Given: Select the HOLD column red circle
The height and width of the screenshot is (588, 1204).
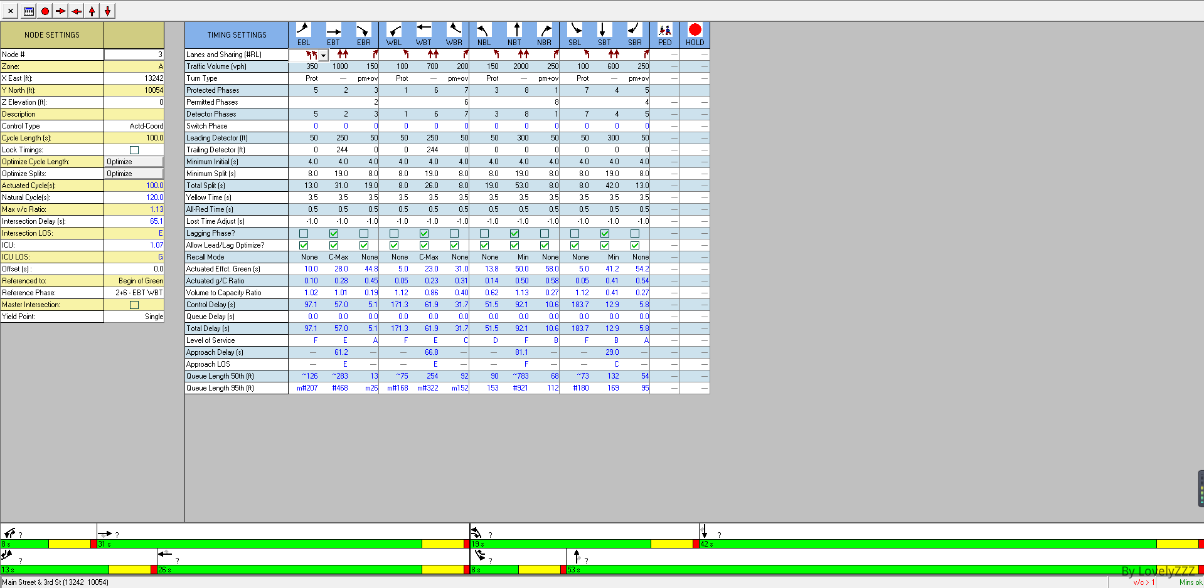Looking at the screenshot, I should click(x=695, y=29).
